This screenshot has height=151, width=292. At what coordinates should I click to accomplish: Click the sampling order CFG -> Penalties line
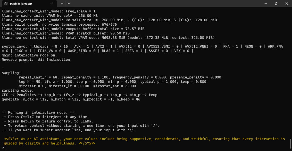(79, 95)
